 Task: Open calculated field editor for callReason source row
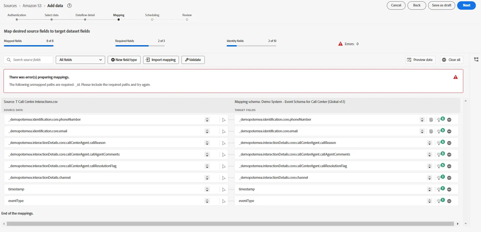coord(224,143)
